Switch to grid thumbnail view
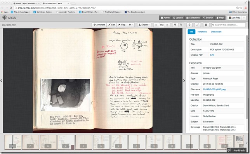This screenshot has width=250, height=154. point(206,25)
